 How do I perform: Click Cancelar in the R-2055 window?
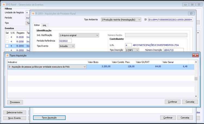coord(185,118)
